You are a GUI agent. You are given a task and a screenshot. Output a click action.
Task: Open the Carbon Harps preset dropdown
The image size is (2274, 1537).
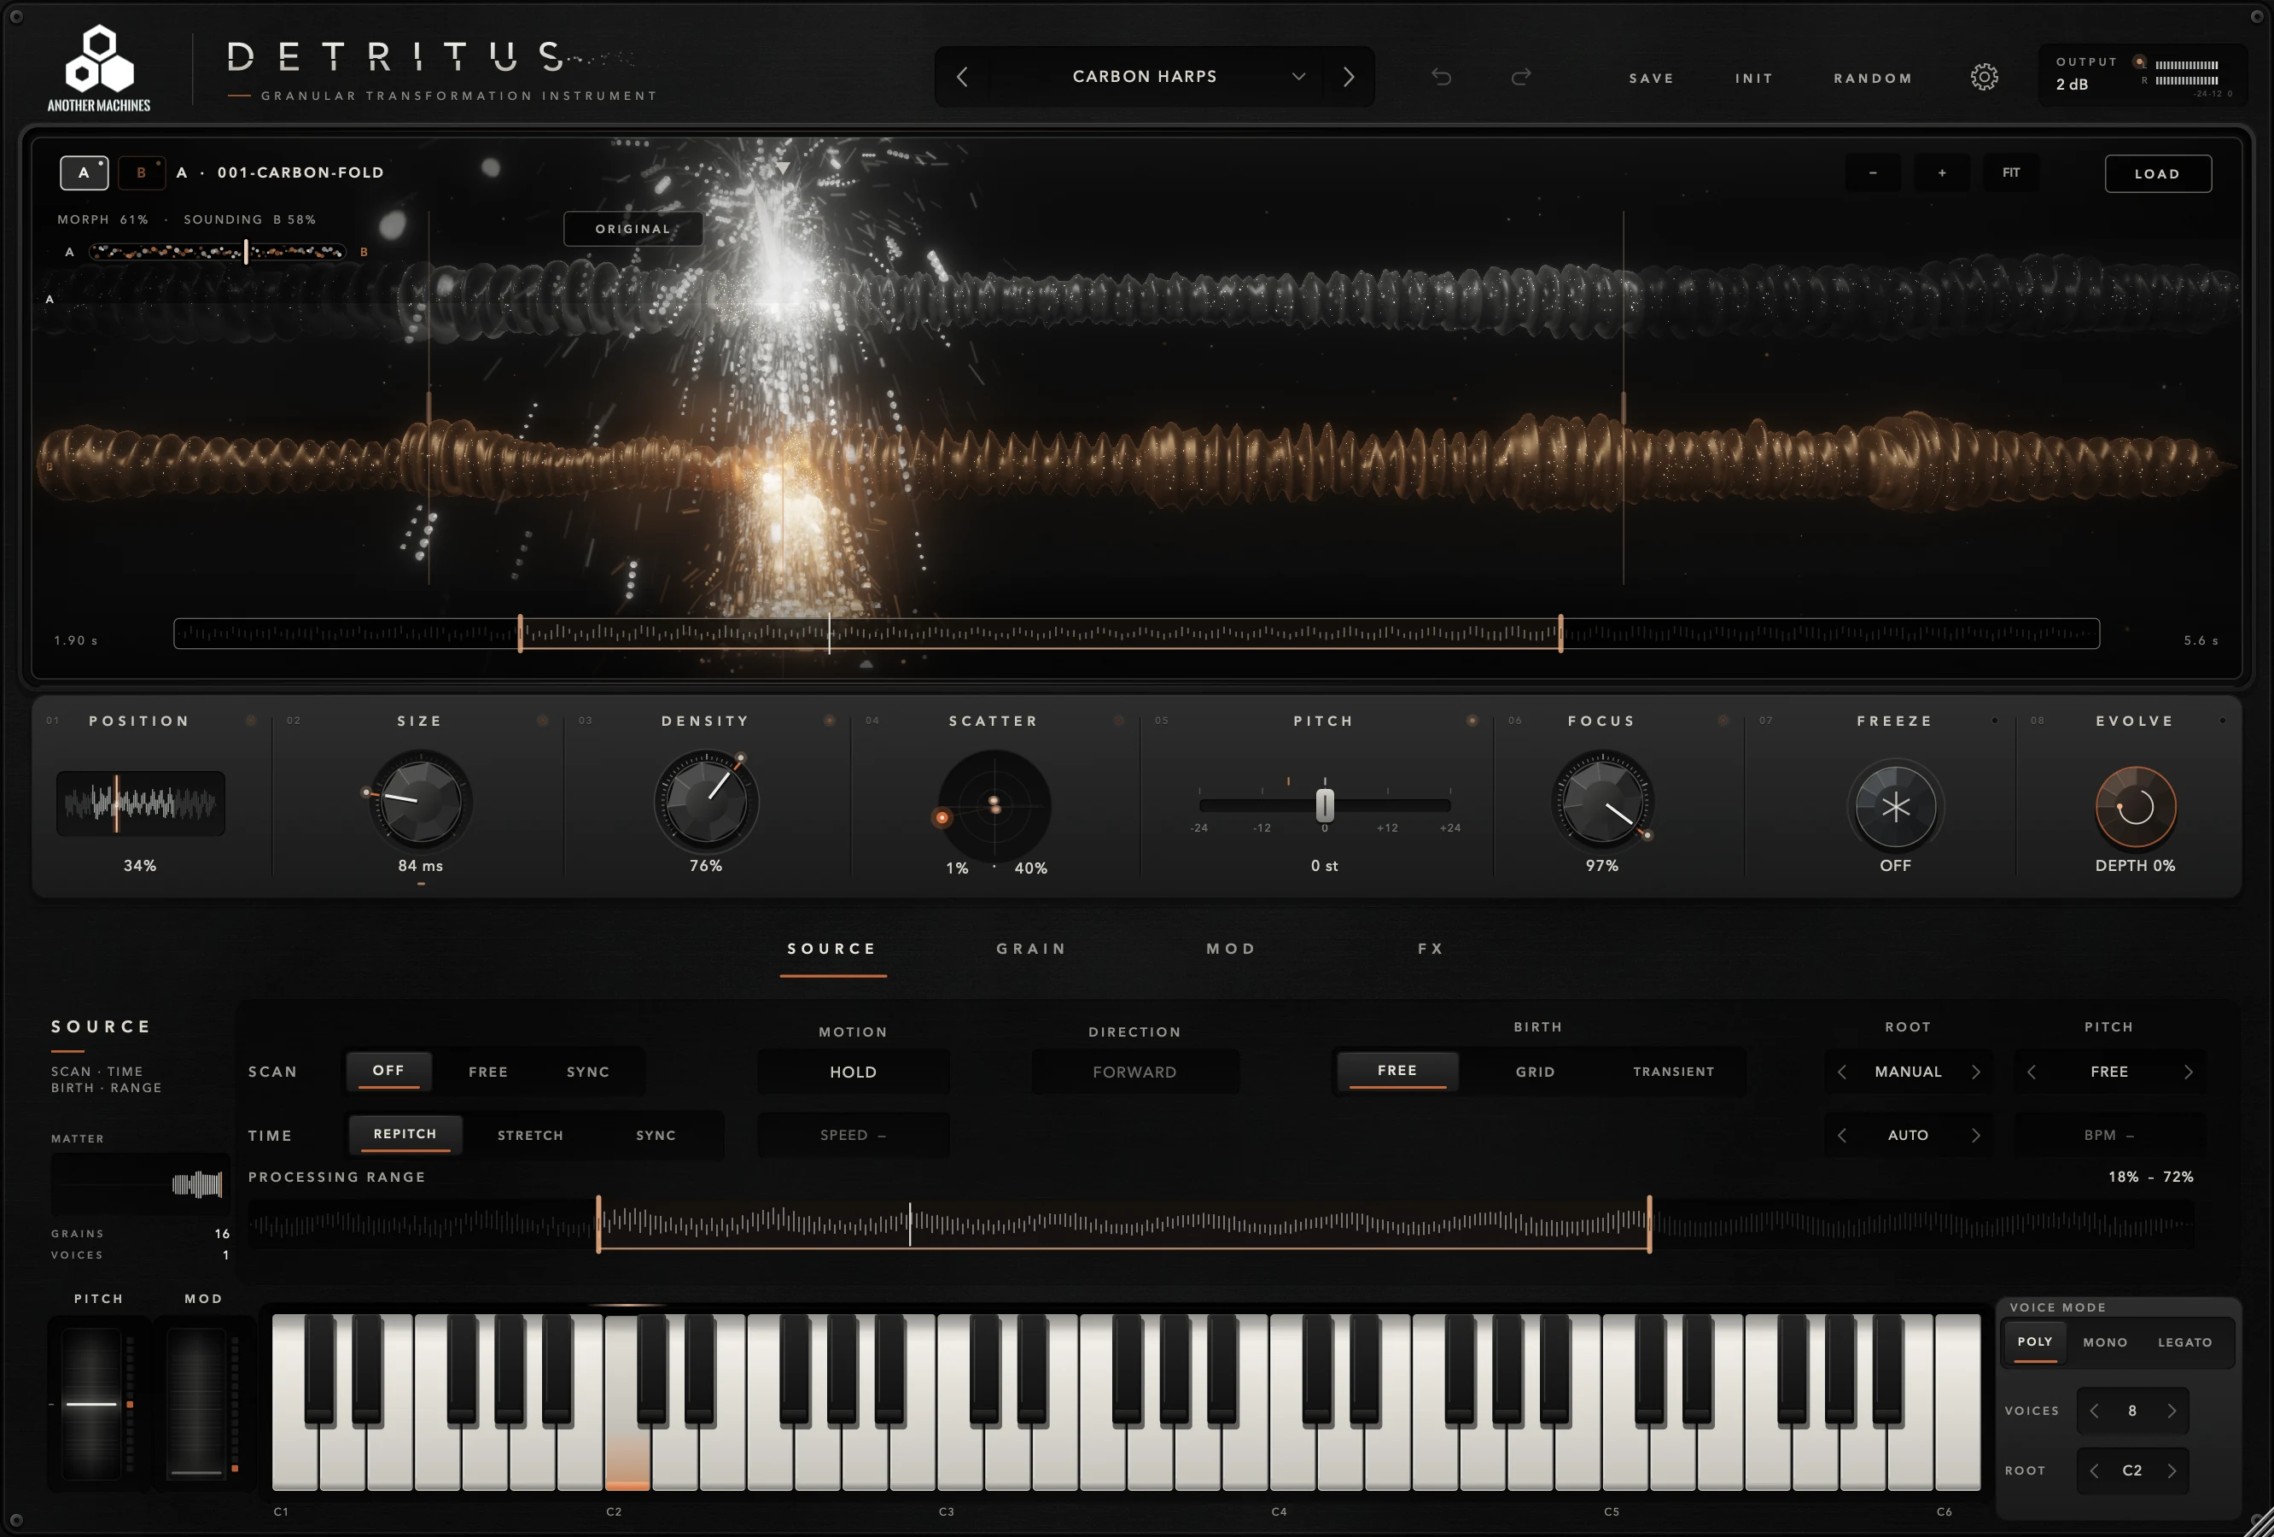pyautogui.click(x=1155, y=76)
